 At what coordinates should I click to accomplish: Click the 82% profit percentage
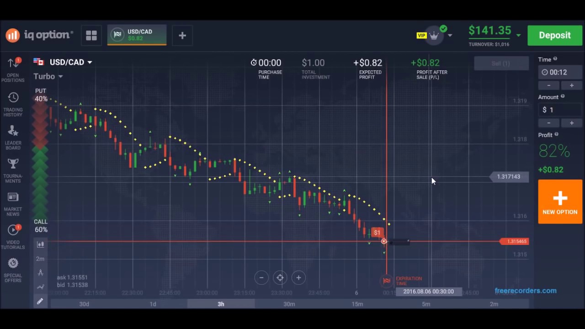554,151
